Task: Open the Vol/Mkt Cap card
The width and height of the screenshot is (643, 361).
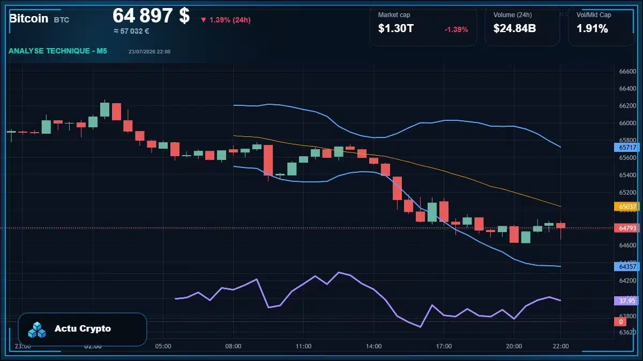Action: (x=601, y=26)
